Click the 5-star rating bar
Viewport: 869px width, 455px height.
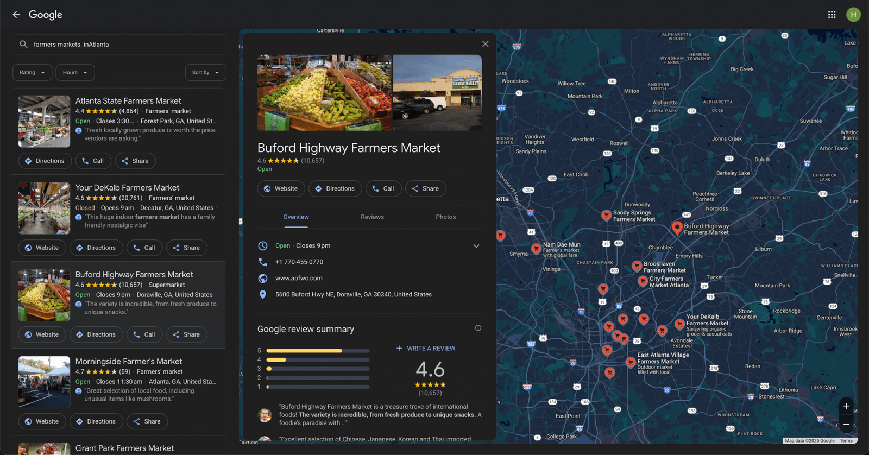[318, 351]
